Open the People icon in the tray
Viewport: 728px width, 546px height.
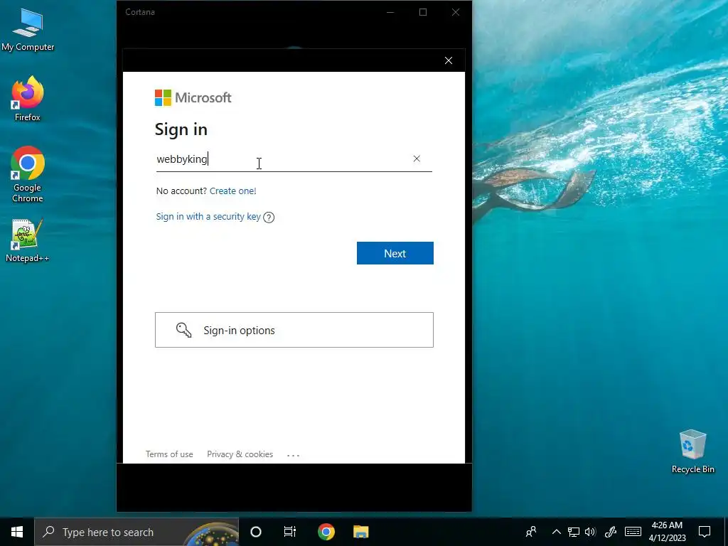point(531,532)
